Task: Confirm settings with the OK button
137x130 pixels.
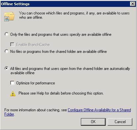Action: coord(93,122)
